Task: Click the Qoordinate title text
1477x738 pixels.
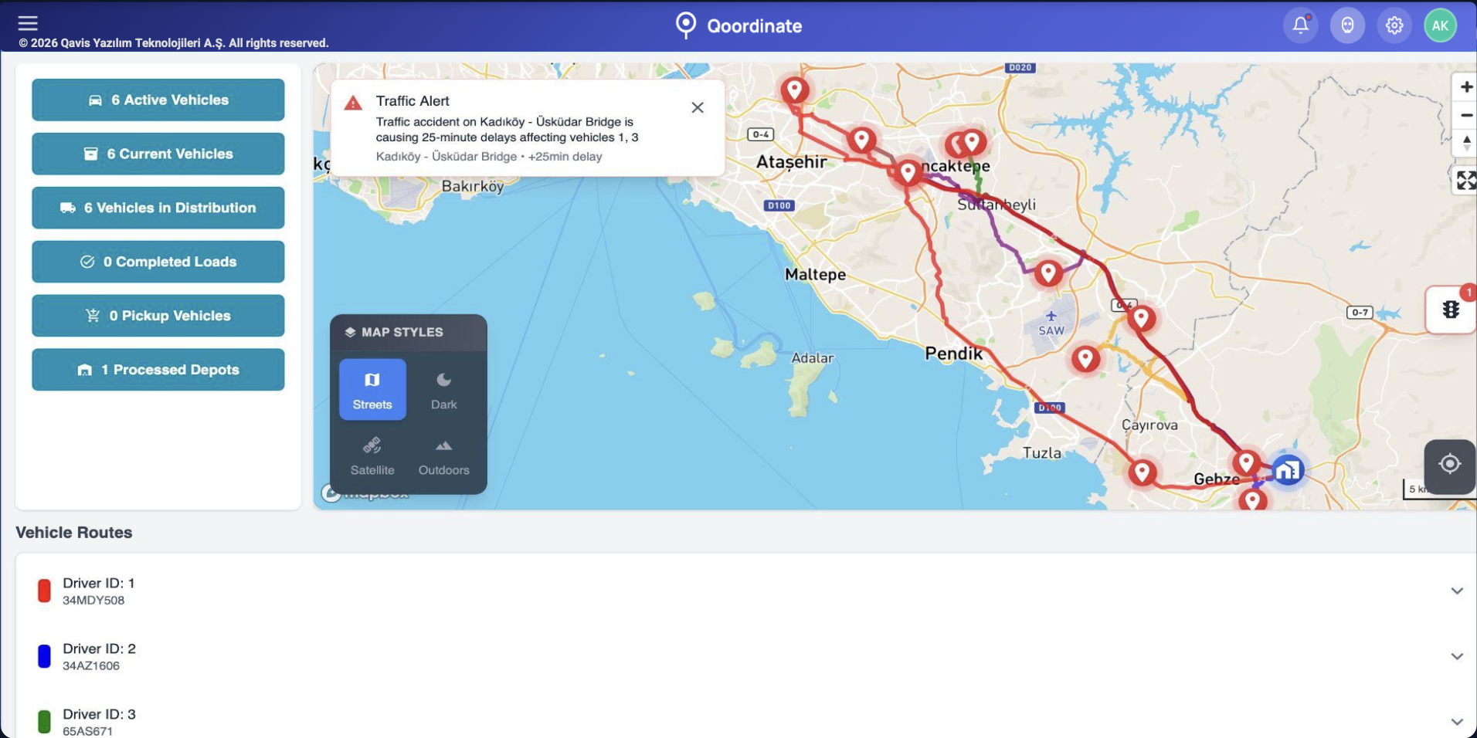Action: tap(755, 26)
